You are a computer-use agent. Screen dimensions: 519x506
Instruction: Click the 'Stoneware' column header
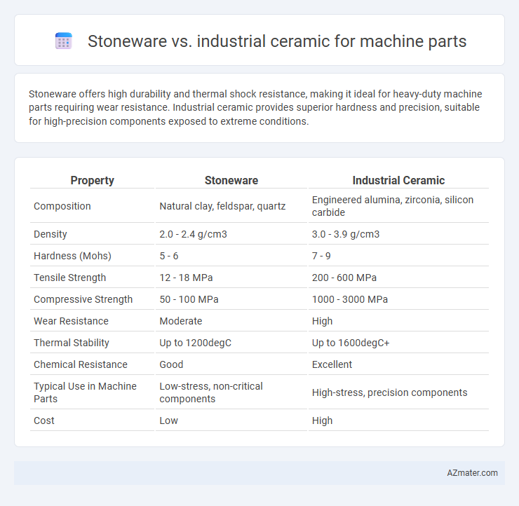click(231, 180)
